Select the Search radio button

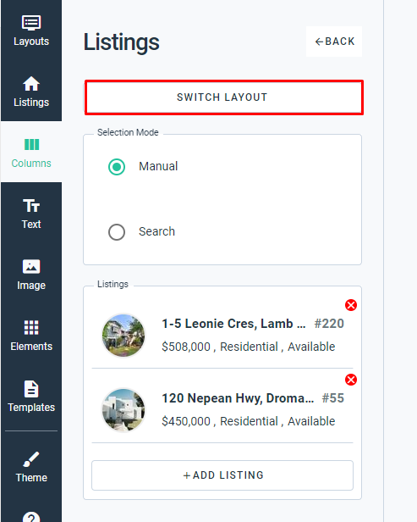(x=117, y=231)
